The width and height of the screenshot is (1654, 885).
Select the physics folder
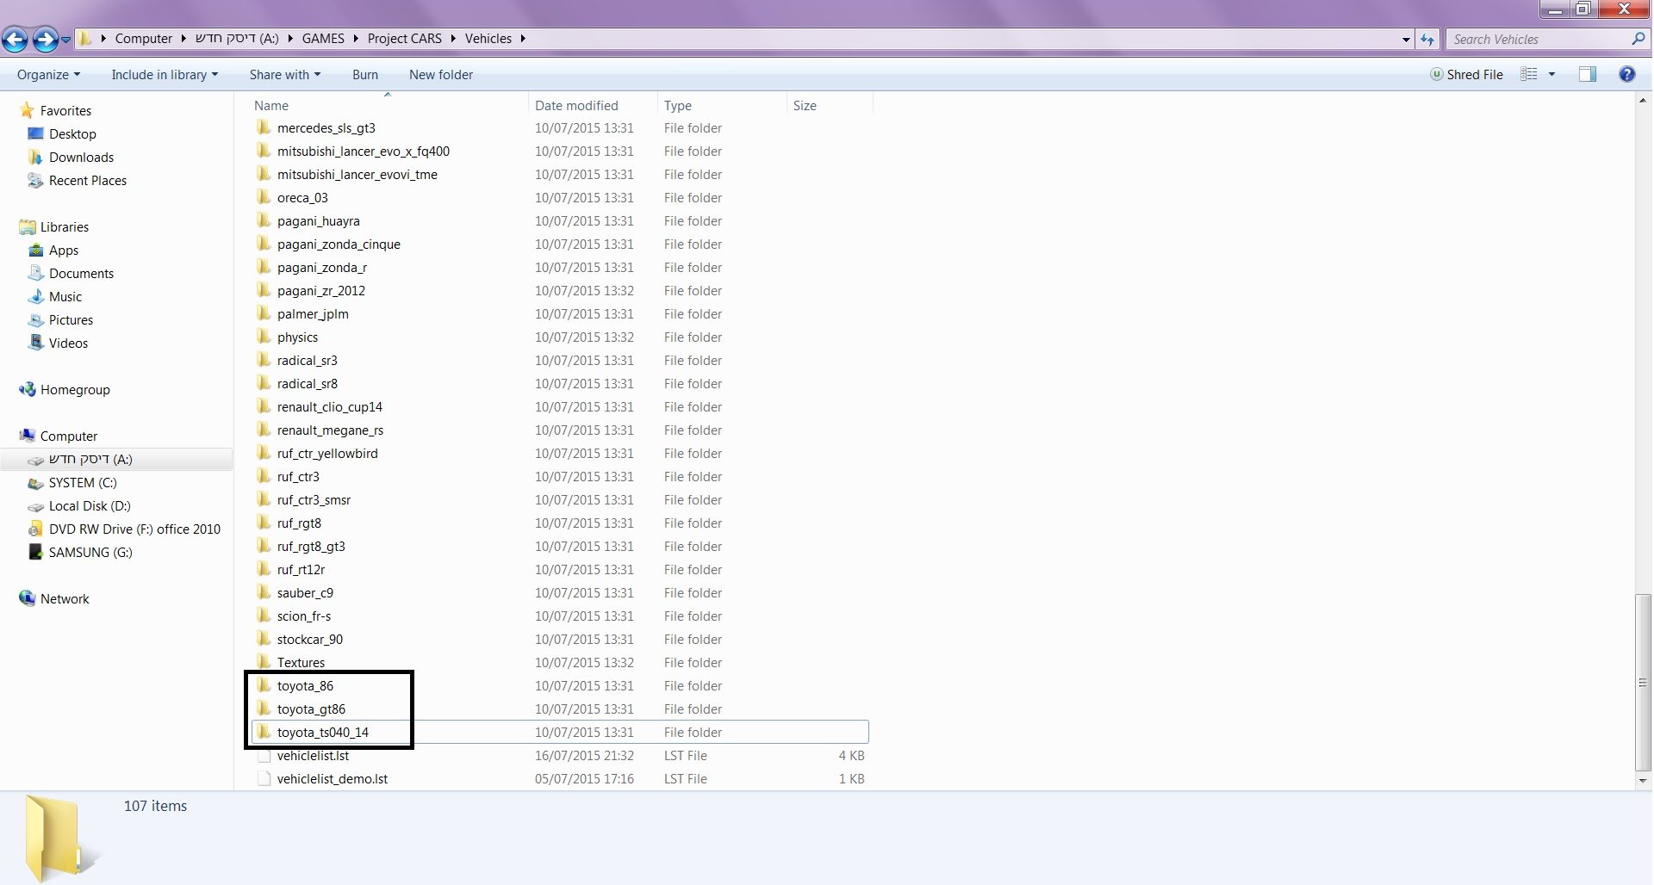(297, 337)
